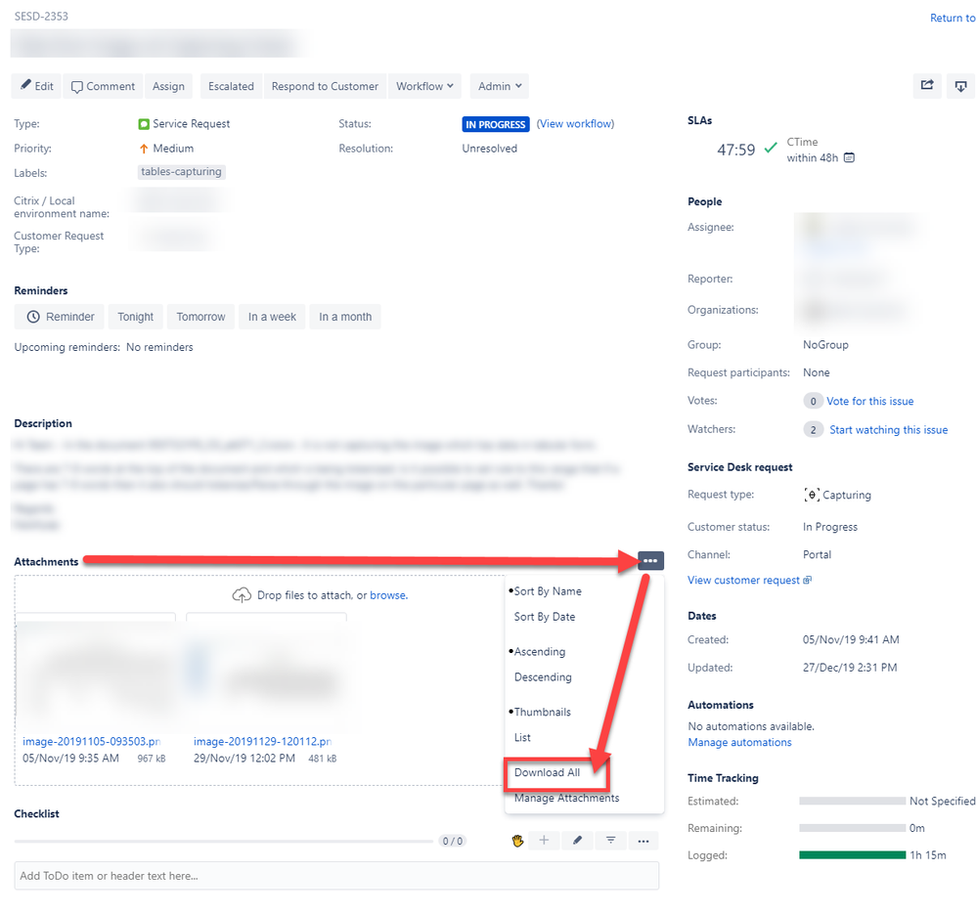976x914 pixels.
Task: Select Sort By Name option
Action: coord(547,591)
